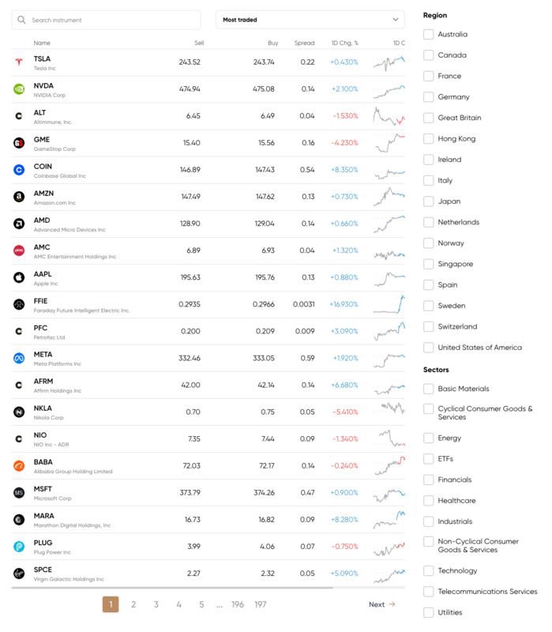Image resolution: width=552 pixels, height=632 pixels.
Task: Click the NVIDIA green logo icon
Action: pyautogui.click(x=19, y=89)
